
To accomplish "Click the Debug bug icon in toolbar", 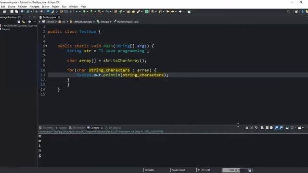I will [77, 12].
